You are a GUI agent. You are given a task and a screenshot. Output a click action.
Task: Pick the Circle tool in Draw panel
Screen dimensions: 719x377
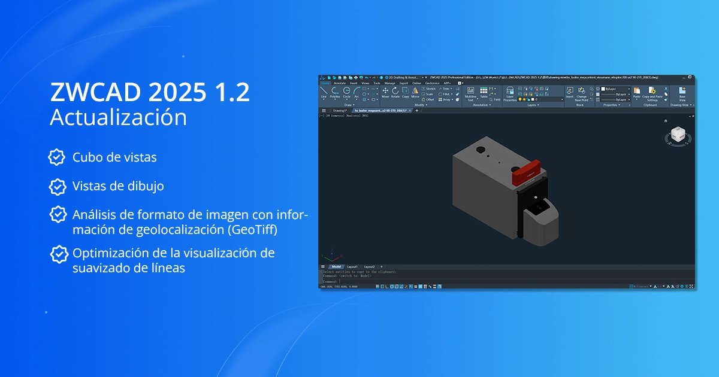pos(346,92)
